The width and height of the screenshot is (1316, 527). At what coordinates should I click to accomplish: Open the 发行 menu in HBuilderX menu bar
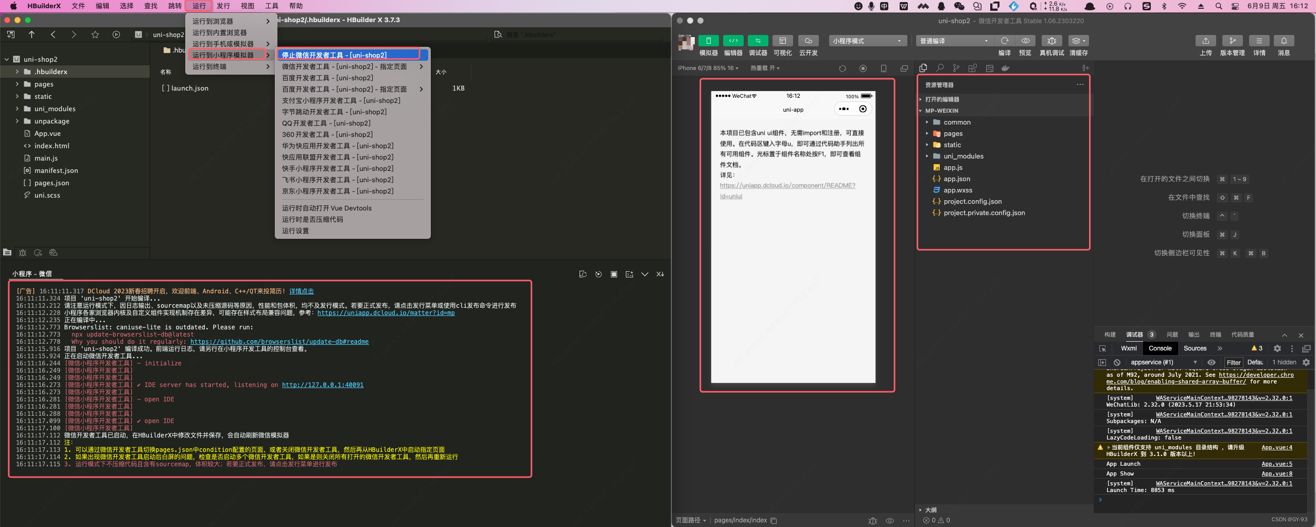(x=223, y=6)
